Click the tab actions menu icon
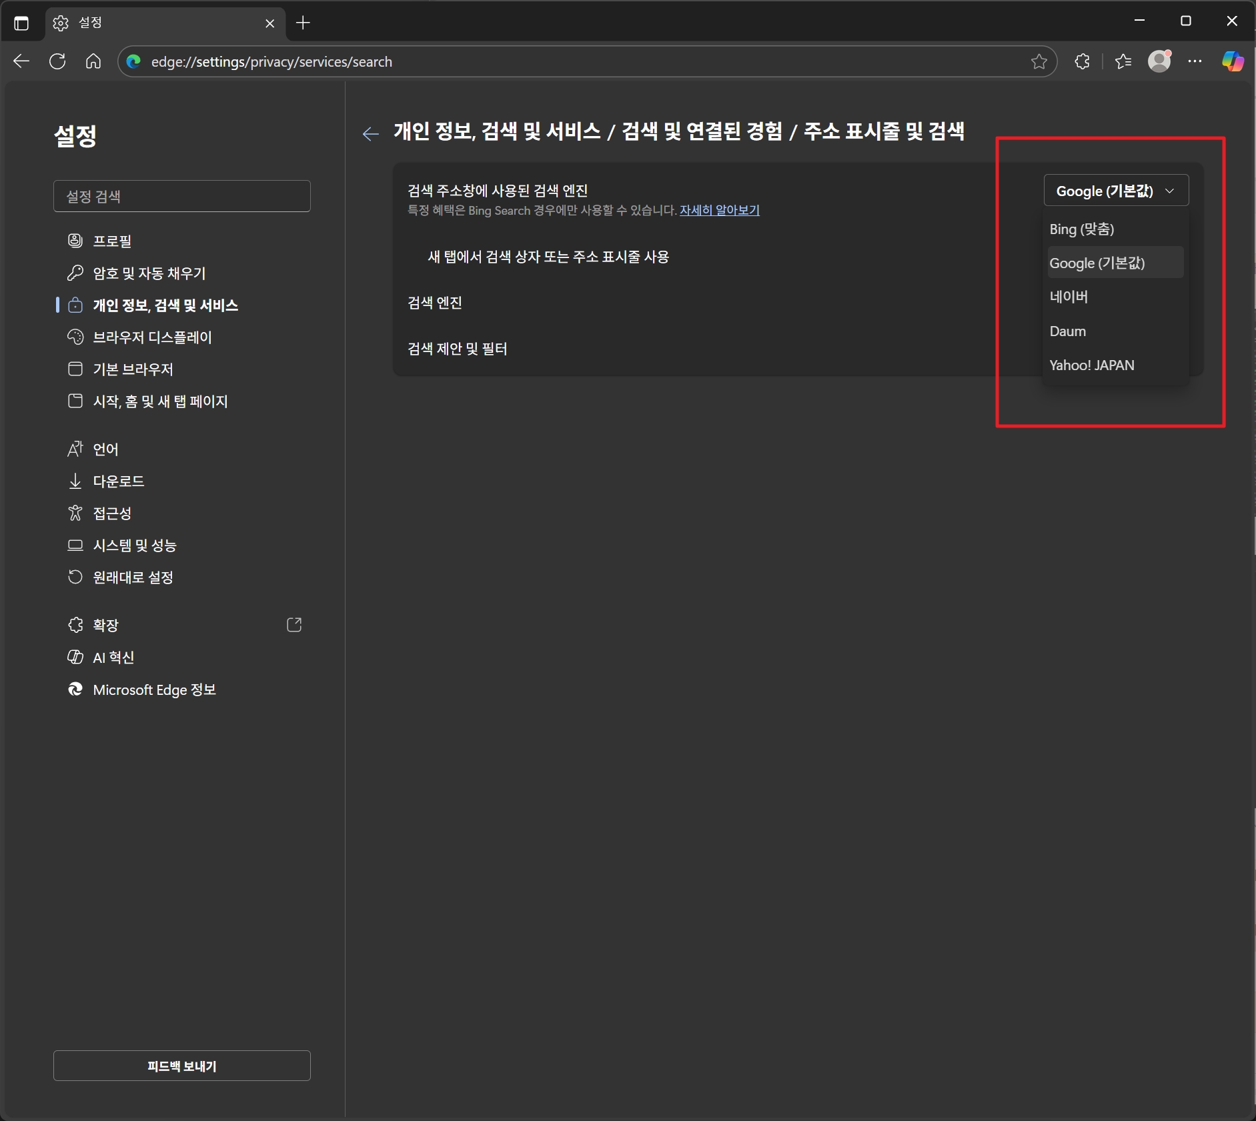This screenshot has height=1121, width=1256. (21, 23)
